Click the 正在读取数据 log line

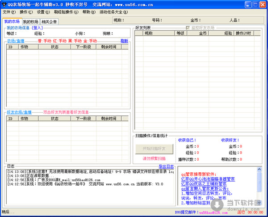pos(31,176)
